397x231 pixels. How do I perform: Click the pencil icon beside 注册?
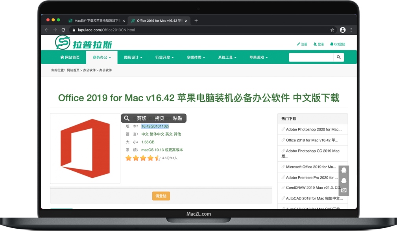click(x=299, y=44)
